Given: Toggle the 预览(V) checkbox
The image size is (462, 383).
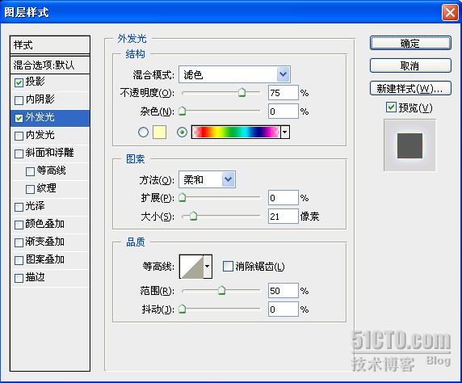Looking at the screenshot, I should 391,107.
